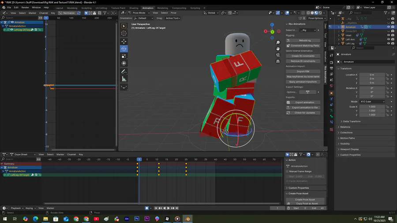This screenshot has width=397, height=223.
Task: Click the Location X field
Action: pyautogui.click(x=371, y=75)
